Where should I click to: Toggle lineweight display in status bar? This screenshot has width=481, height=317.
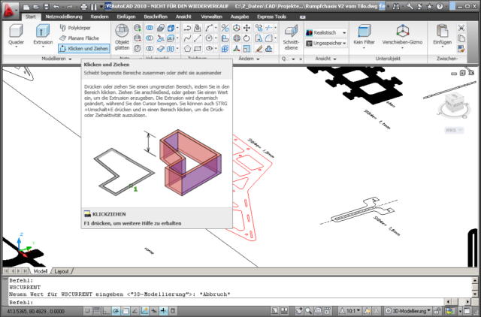163,310
